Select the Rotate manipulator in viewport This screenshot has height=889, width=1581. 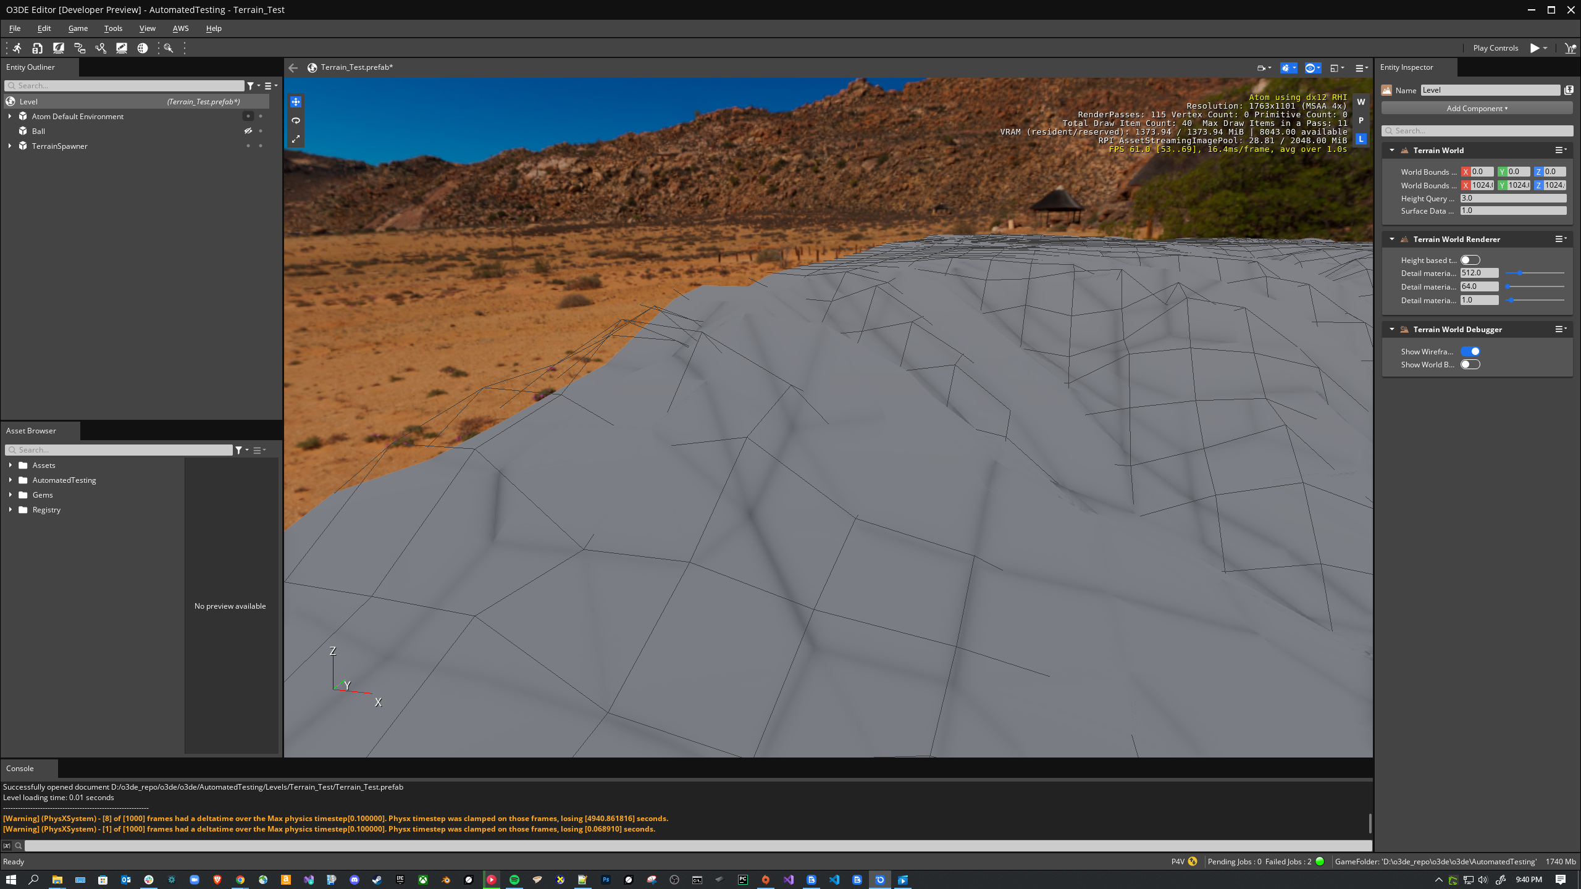pos(296,120)
